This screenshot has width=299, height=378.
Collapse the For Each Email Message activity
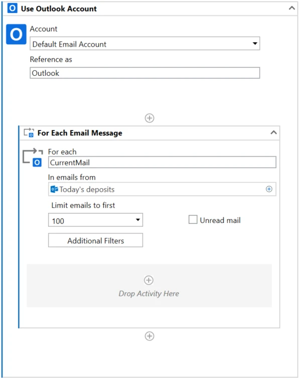pos(273,133)
